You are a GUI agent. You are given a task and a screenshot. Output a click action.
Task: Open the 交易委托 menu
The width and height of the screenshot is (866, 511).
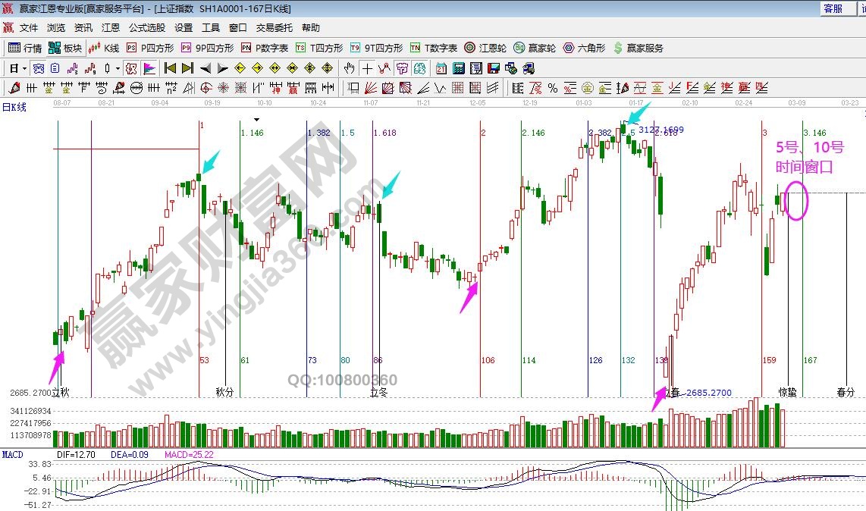[274, 28]
